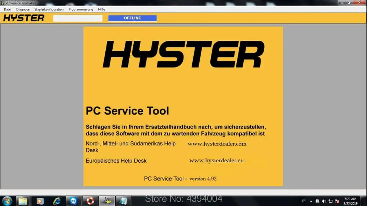Open the volume speaker tray icon

click(x=324, y=201)
